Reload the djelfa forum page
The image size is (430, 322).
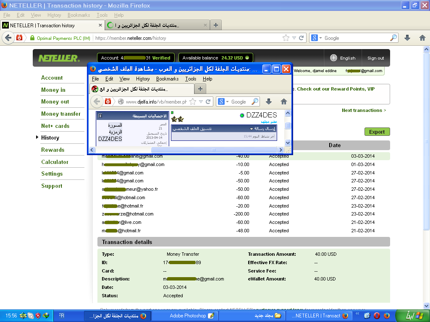pos(208,101)
